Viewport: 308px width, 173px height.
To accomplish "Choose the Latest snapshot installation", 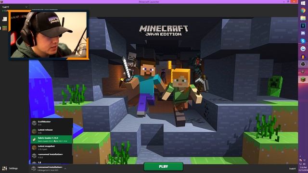I will [x=51, y=148].
